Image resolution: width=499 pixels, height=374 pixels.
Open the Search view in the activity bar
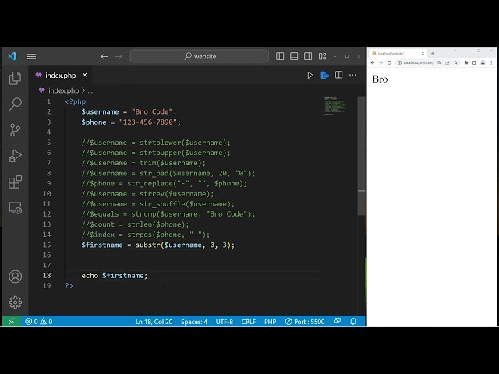[15, 104]
